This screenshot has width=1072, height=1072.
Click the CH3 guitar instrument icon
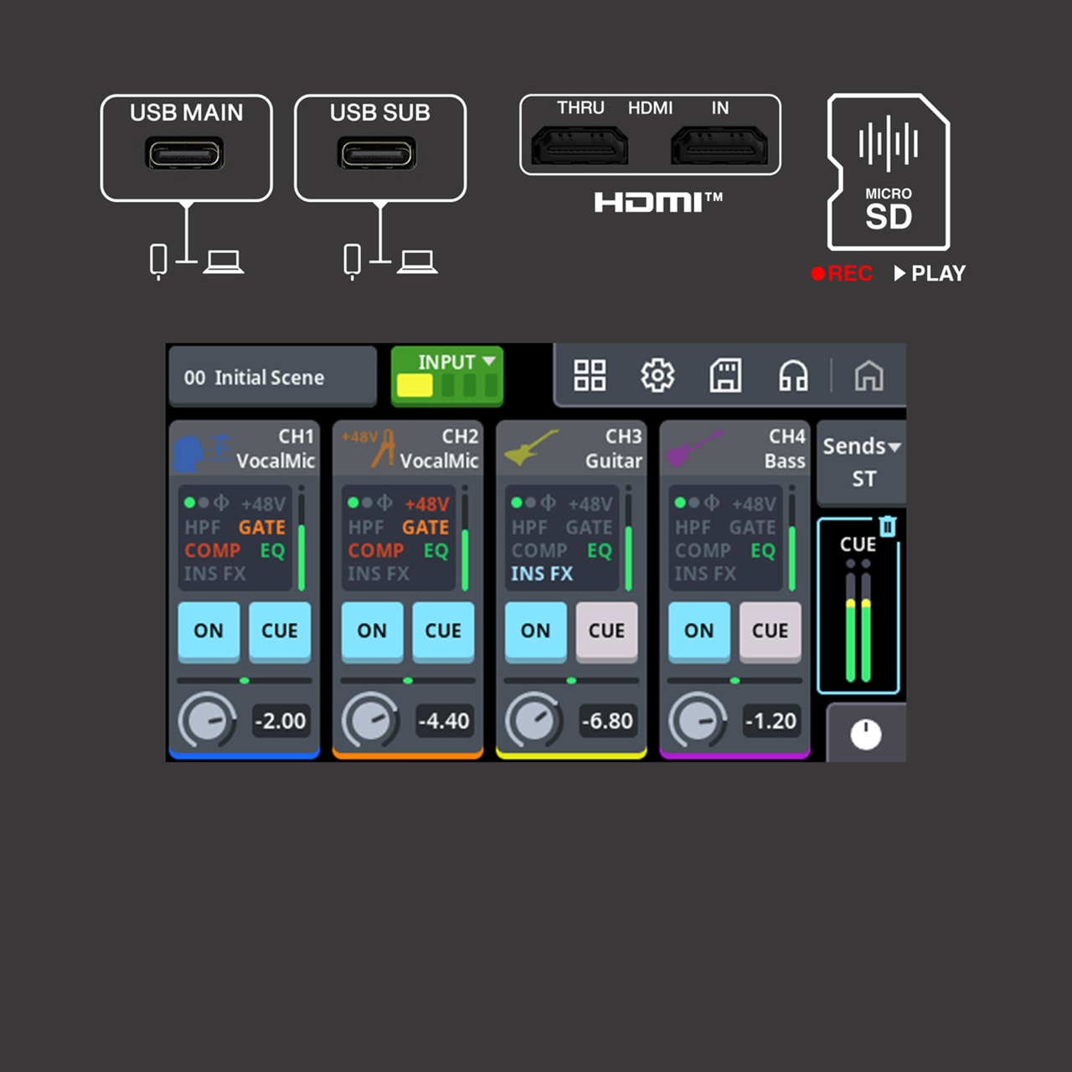tap(531, 448)
